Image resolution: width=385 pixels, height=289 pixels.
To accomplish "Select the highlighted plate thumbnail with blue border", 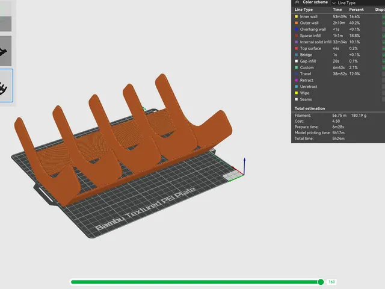I will tap(6, 85).
